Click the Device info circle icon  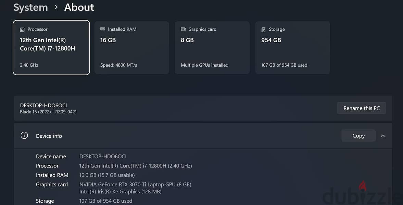tap(24, 135)
